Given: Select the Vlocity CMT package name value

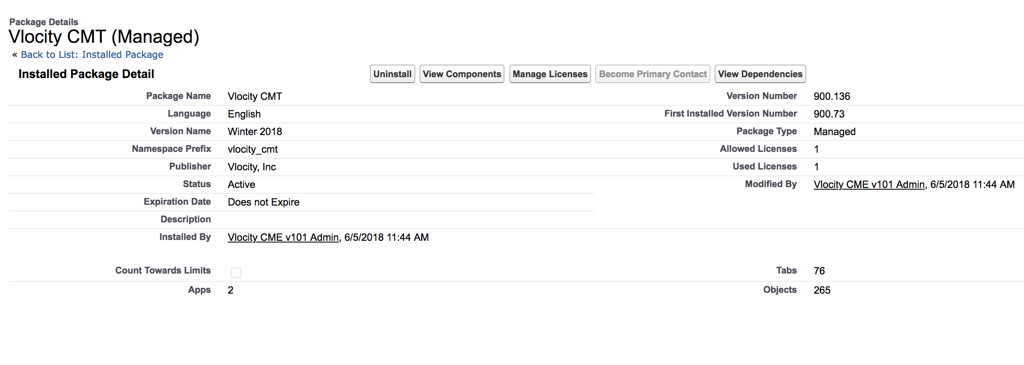Looking at the screenshot, I should pyautogui.click(x=254, y=96).
